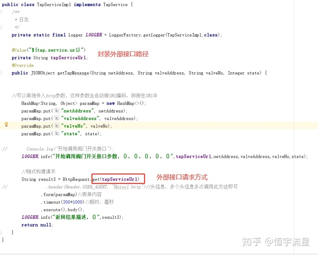Collapse the Javadoc comment fold marker at /**
318x255 pixels.
point(1,12)
